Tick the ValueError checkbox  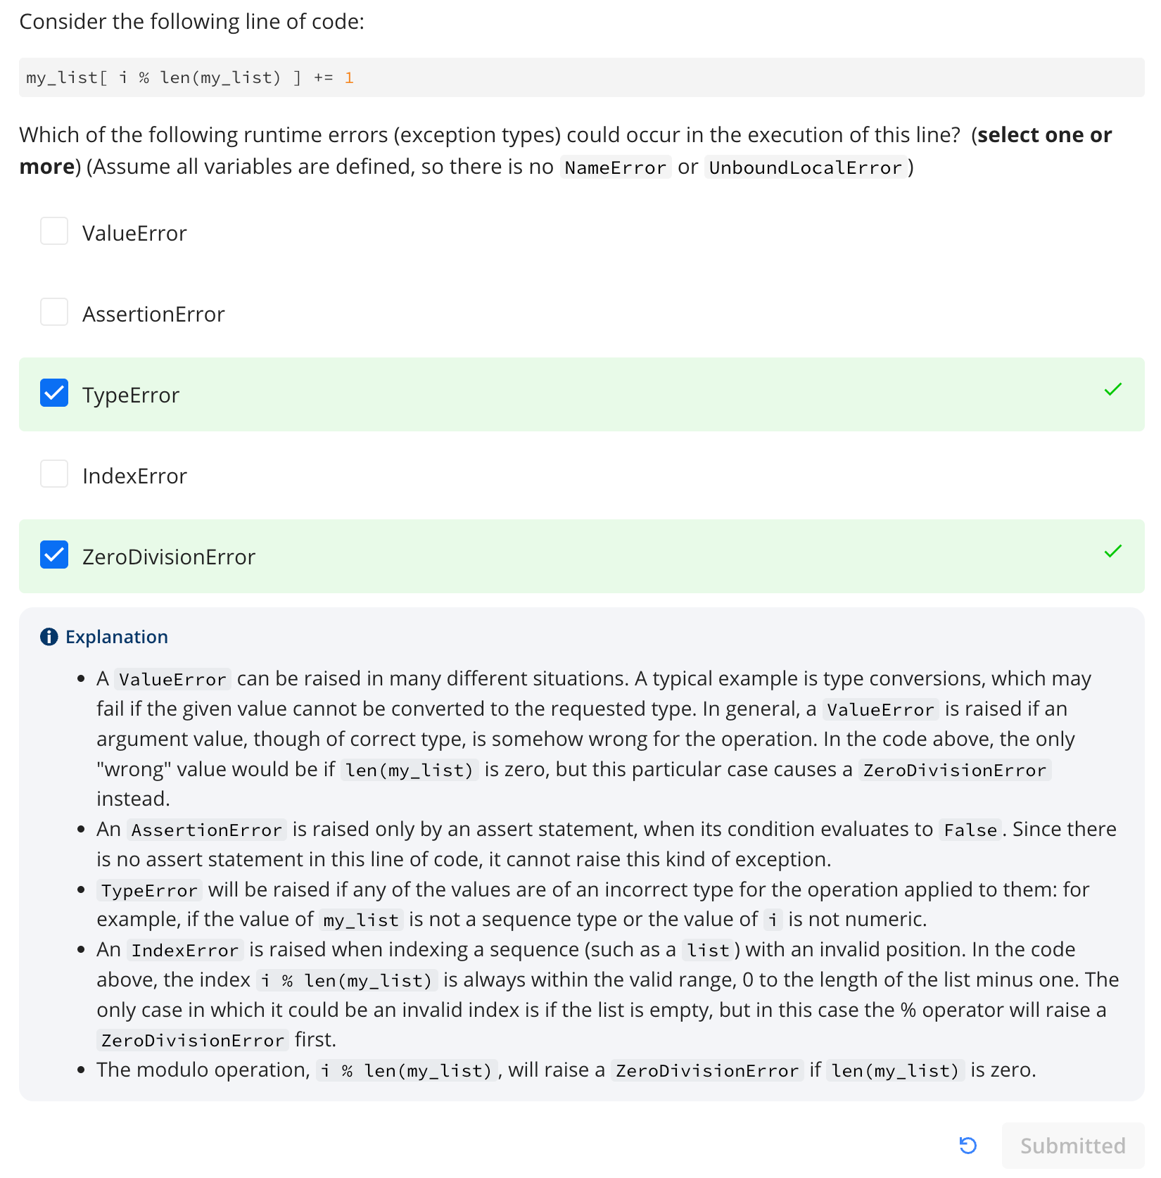[x=54, y=231]
